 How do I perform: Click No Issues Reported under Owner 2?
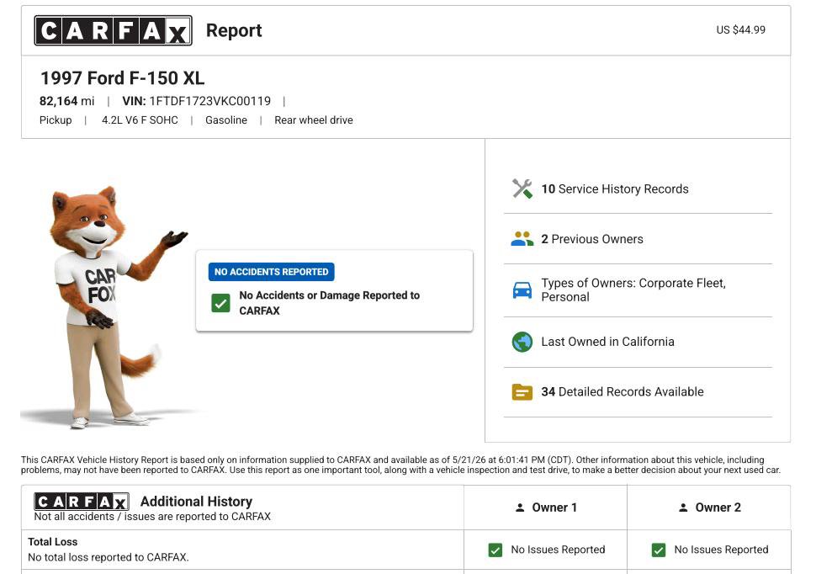[x=721, y=550]
